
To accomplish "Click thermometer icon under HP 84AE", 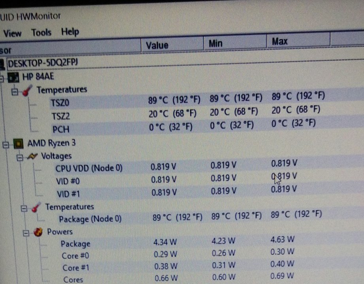I will 27,91.
